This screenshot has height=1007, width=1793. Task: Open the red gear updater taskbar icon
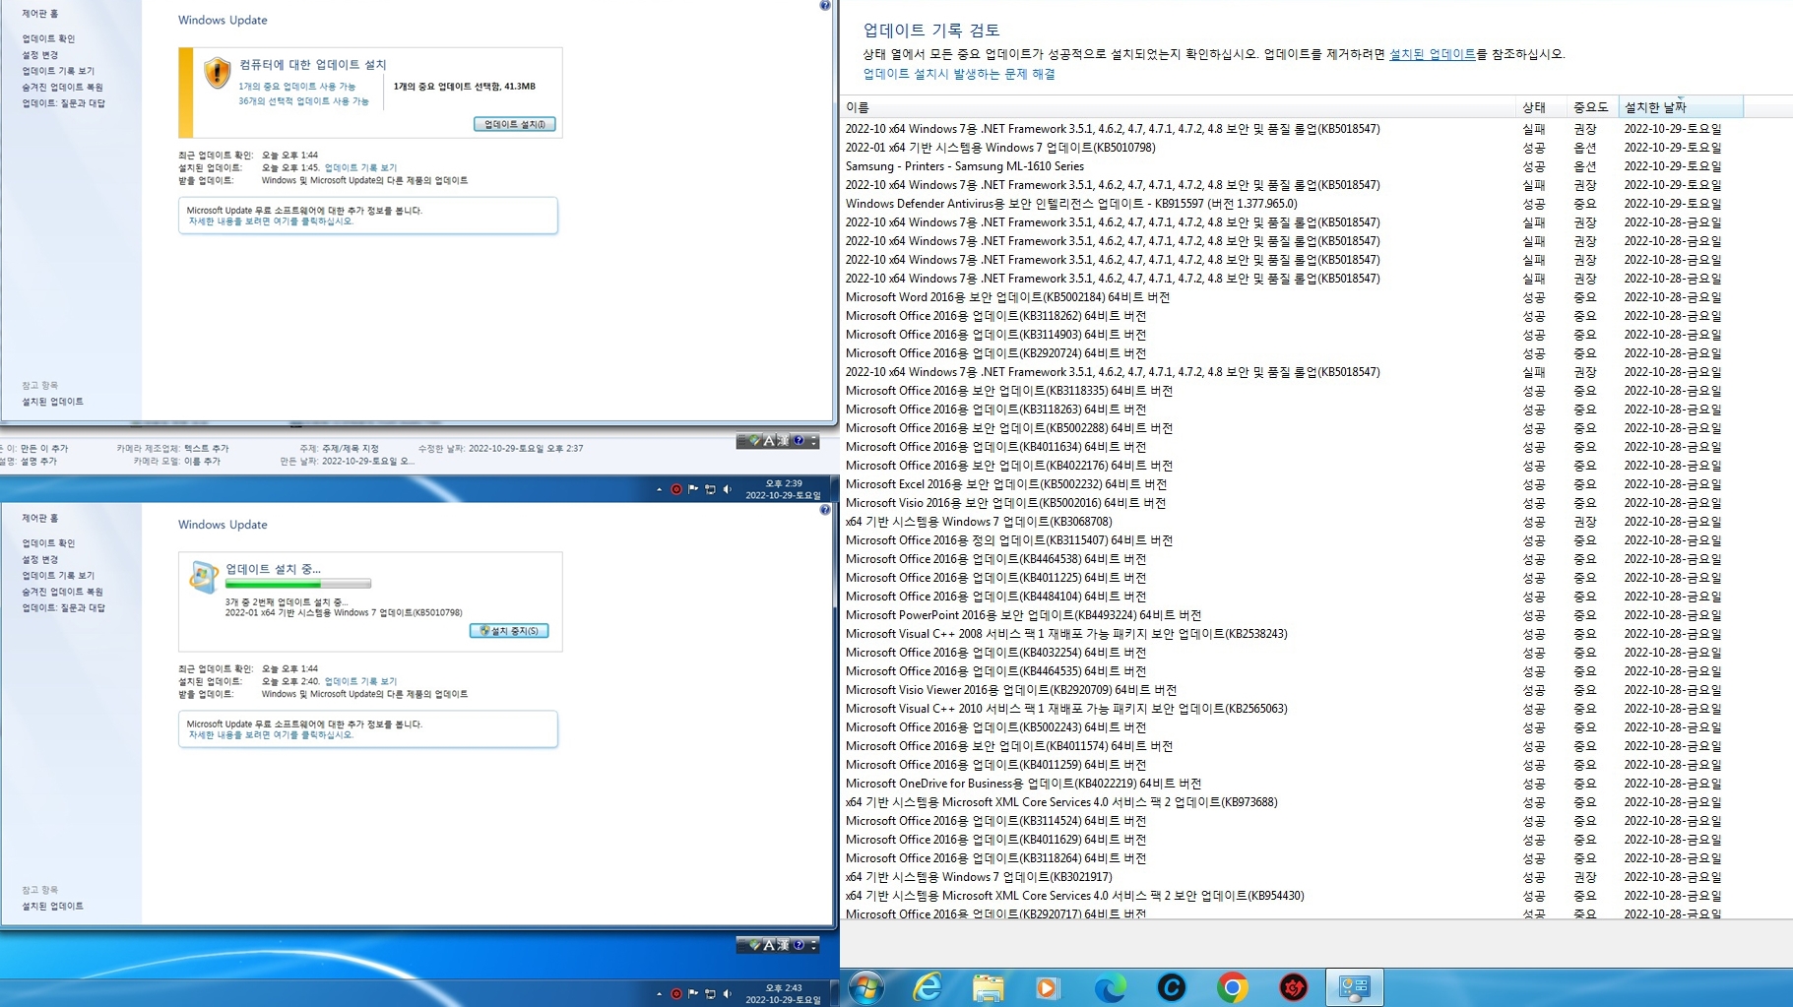1293,987
